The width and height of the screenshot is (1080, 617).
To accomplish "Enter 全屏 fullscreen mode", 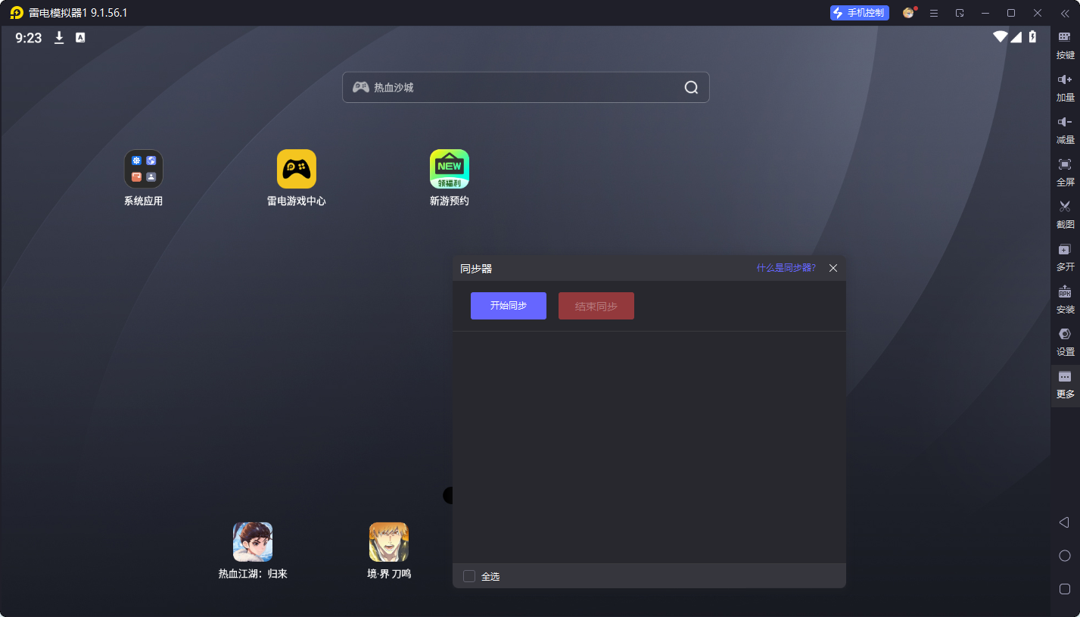I will point(1065,172).
